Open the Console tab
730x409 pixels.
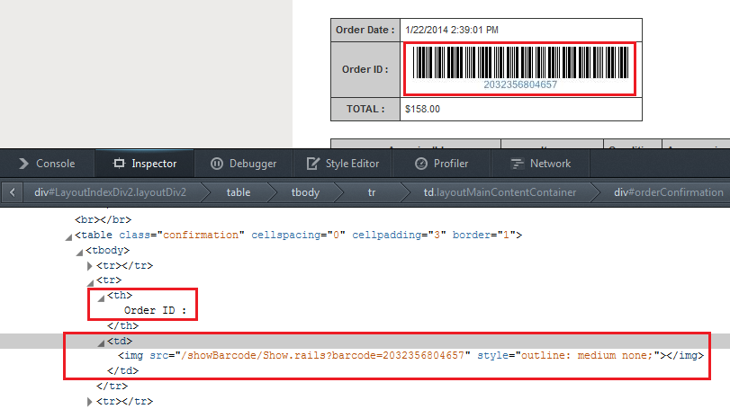coord(47,164)
